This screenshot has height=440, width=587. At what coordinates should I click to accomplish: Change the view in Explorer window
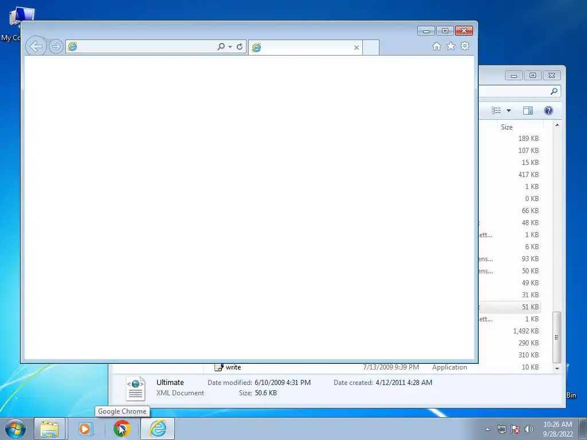click(496, 111)
